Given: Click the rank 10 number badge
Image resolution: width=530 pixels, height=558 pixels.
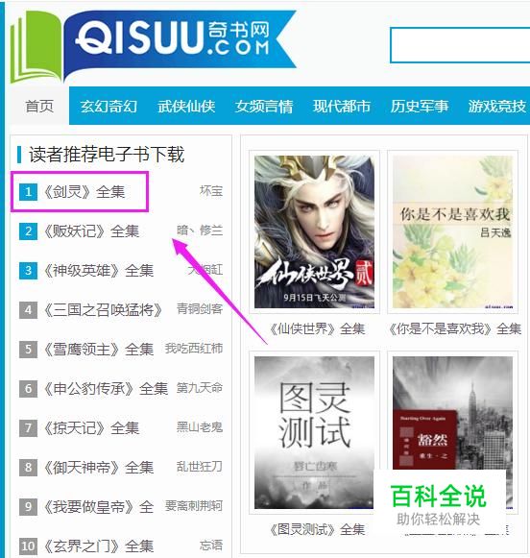Looking at the screenshot, I should 28,546.
